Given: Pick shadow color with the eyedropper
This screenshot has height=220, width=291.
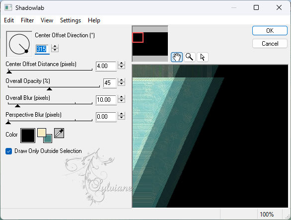Looking at the screenshot, I should point(59,133).
